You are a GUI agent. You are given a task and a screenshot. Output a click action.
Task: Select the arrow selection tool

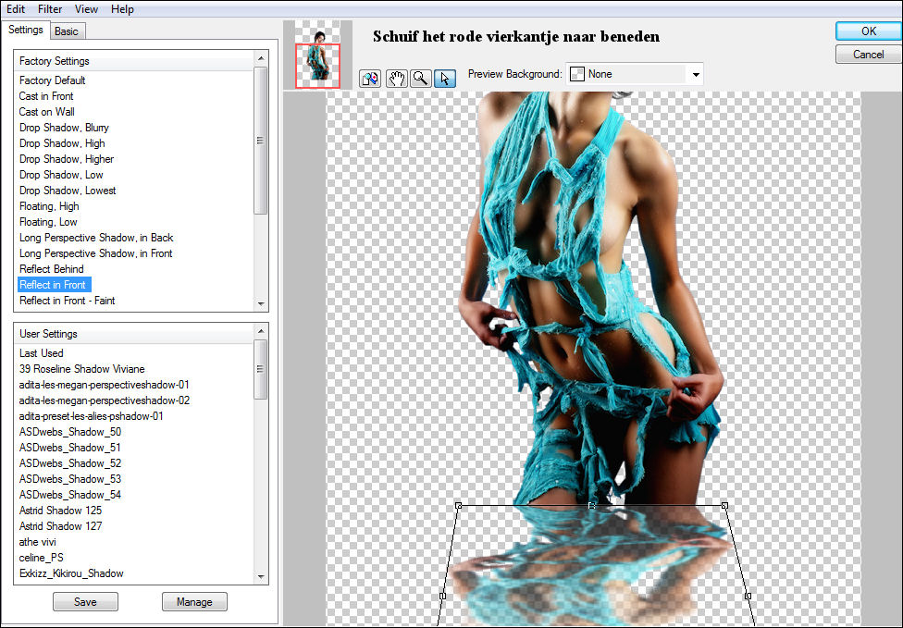point(445,79)
